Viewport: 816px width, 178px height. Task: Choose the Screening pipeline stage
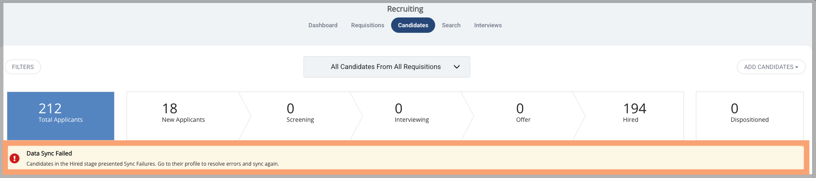pos(300,116)
